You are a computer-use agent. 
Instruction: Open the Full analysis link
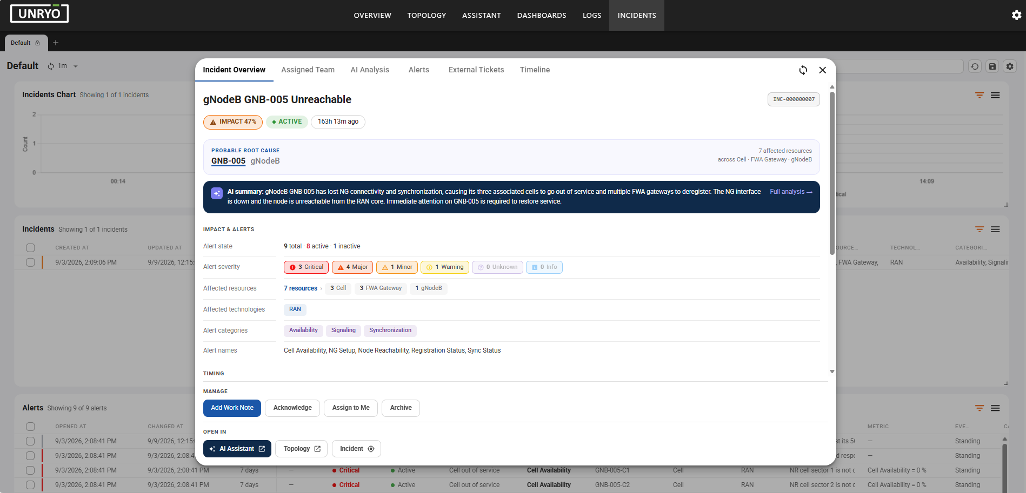791,192
